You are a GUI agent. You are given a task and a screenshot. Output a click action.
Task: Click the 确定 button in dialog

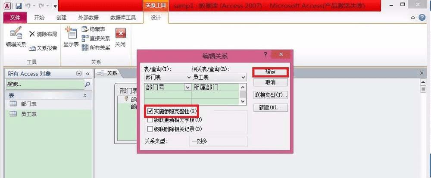click(271, 72)
